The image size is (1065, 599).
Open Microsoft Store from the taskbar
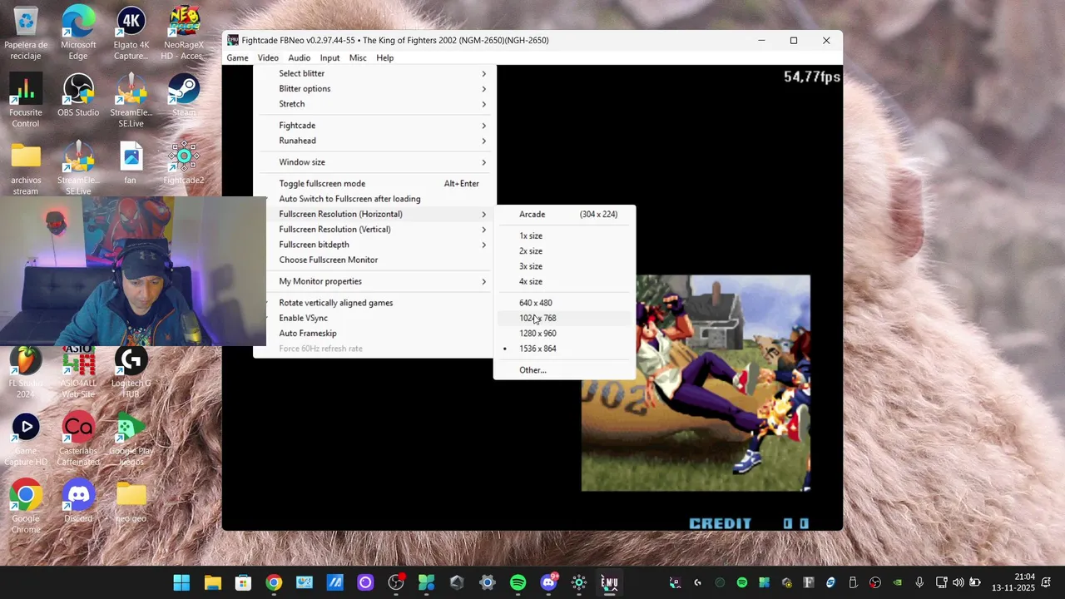click(243, 582)
